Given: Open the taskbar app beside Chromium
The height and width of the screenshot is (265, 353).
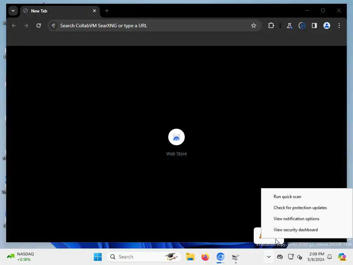Looking at the screenshot, I should (235, 257).
